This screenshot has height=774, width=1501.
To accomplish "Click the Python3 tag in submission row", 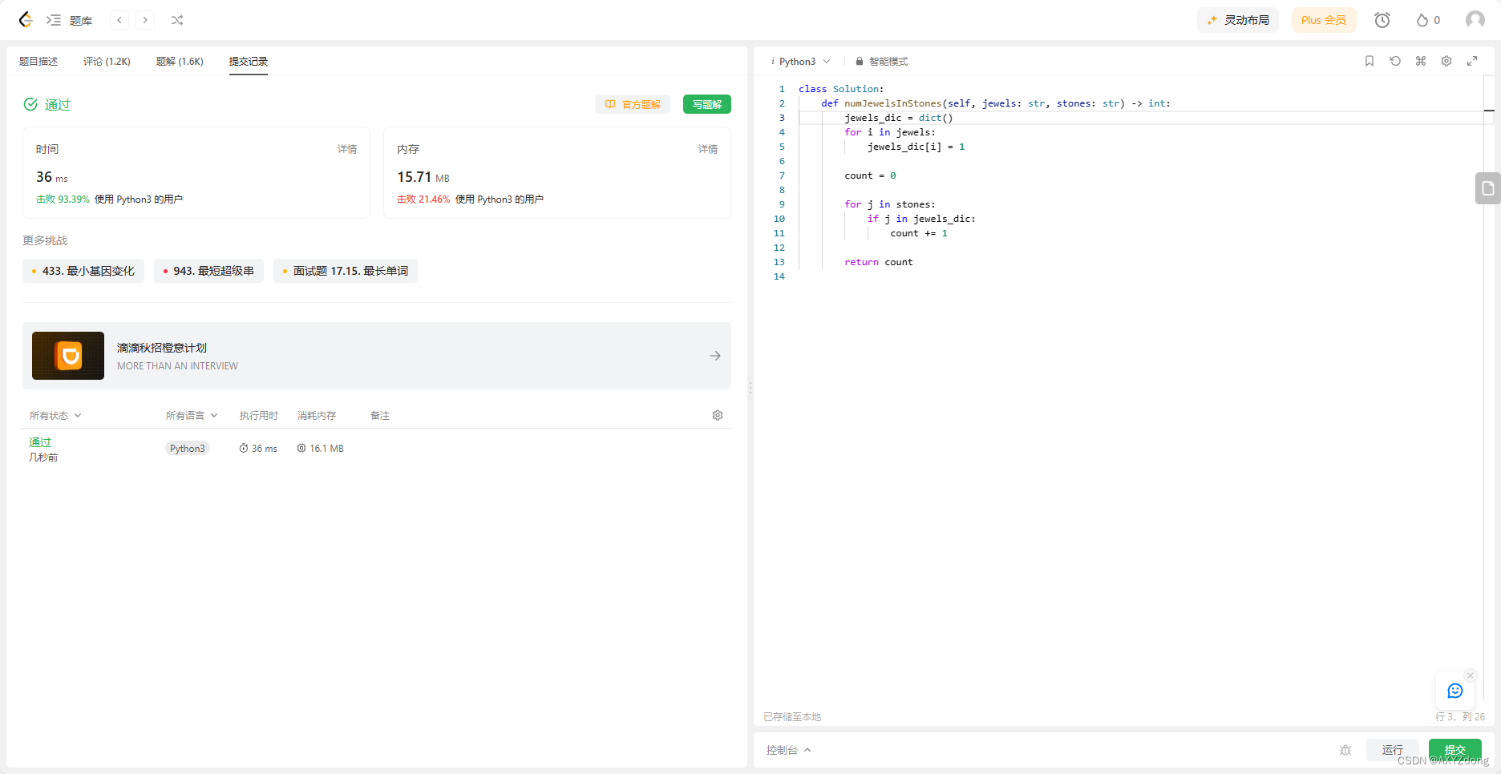I will 188,449.
